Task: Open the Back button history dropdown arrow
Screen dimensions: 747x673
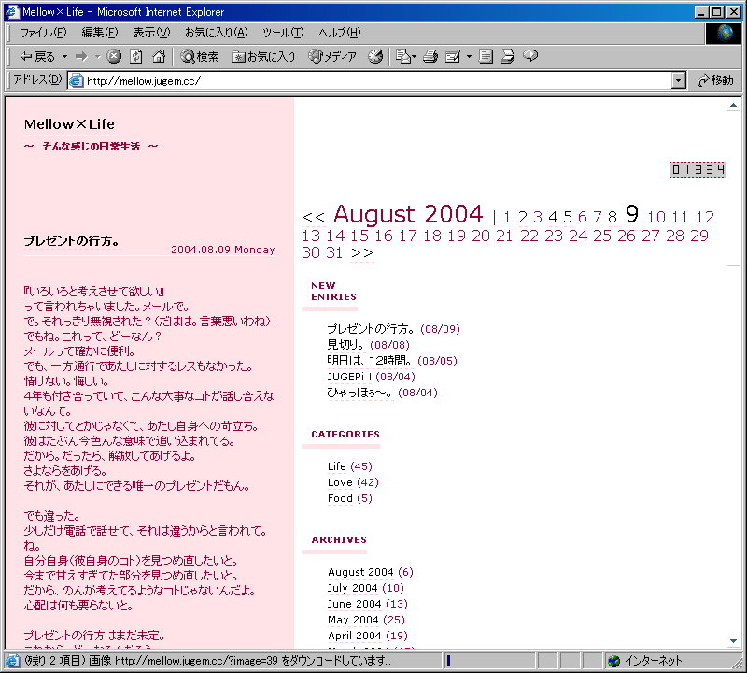Action: (64, 57)
